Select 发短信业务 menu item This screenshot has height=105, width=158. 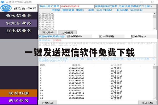19,23
